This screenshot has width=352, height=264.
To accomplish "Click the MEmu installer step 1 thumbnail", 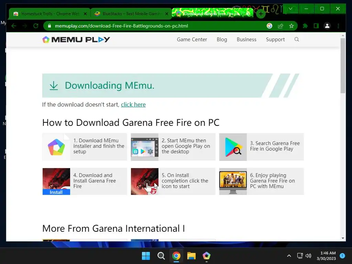I will point(56,147).
